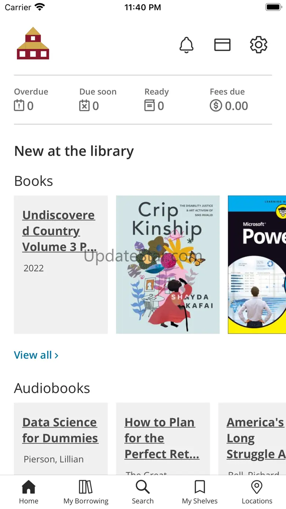Open settings gear icon
The width and height of the screenshot is (286, 509).
click(x=258, y=45)
